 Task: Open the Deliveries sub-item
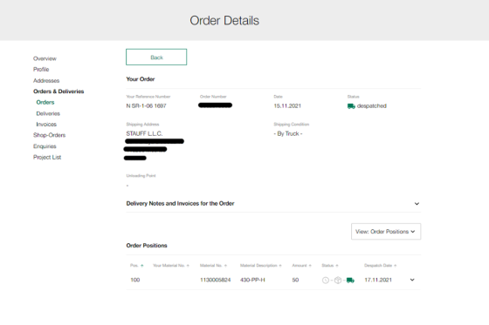(48, 113)
